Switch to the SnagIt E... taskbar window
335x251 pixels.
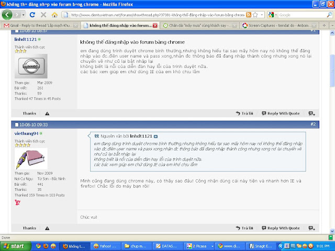tap(261, 246)
